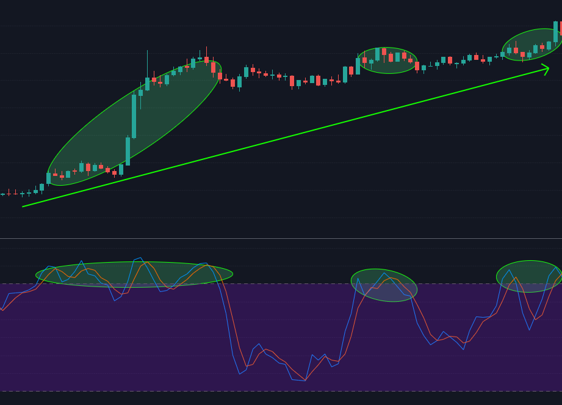Click the lower-left starting point of the trendline
This screenshot has height=405, width=562.
tap(24, 206)
